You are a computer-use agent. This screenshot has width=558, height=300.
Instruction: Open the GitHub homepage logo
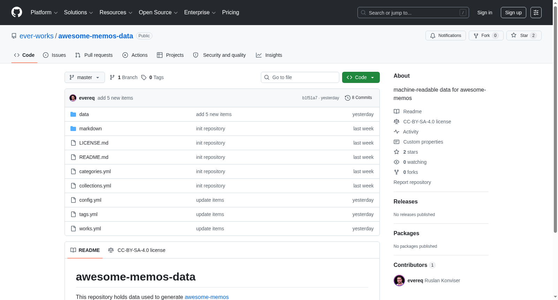point(17,12)
